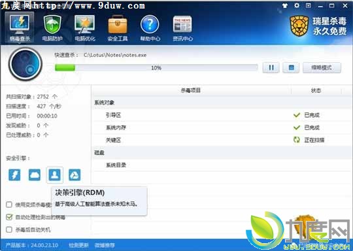Open the 资讯中心 news tab

[182, 28]
